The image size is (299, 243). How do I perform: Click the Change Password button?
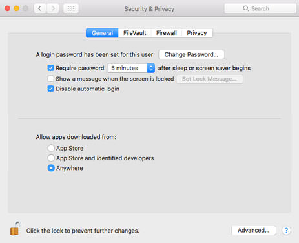pyautogui.click(x=191, y=54)
